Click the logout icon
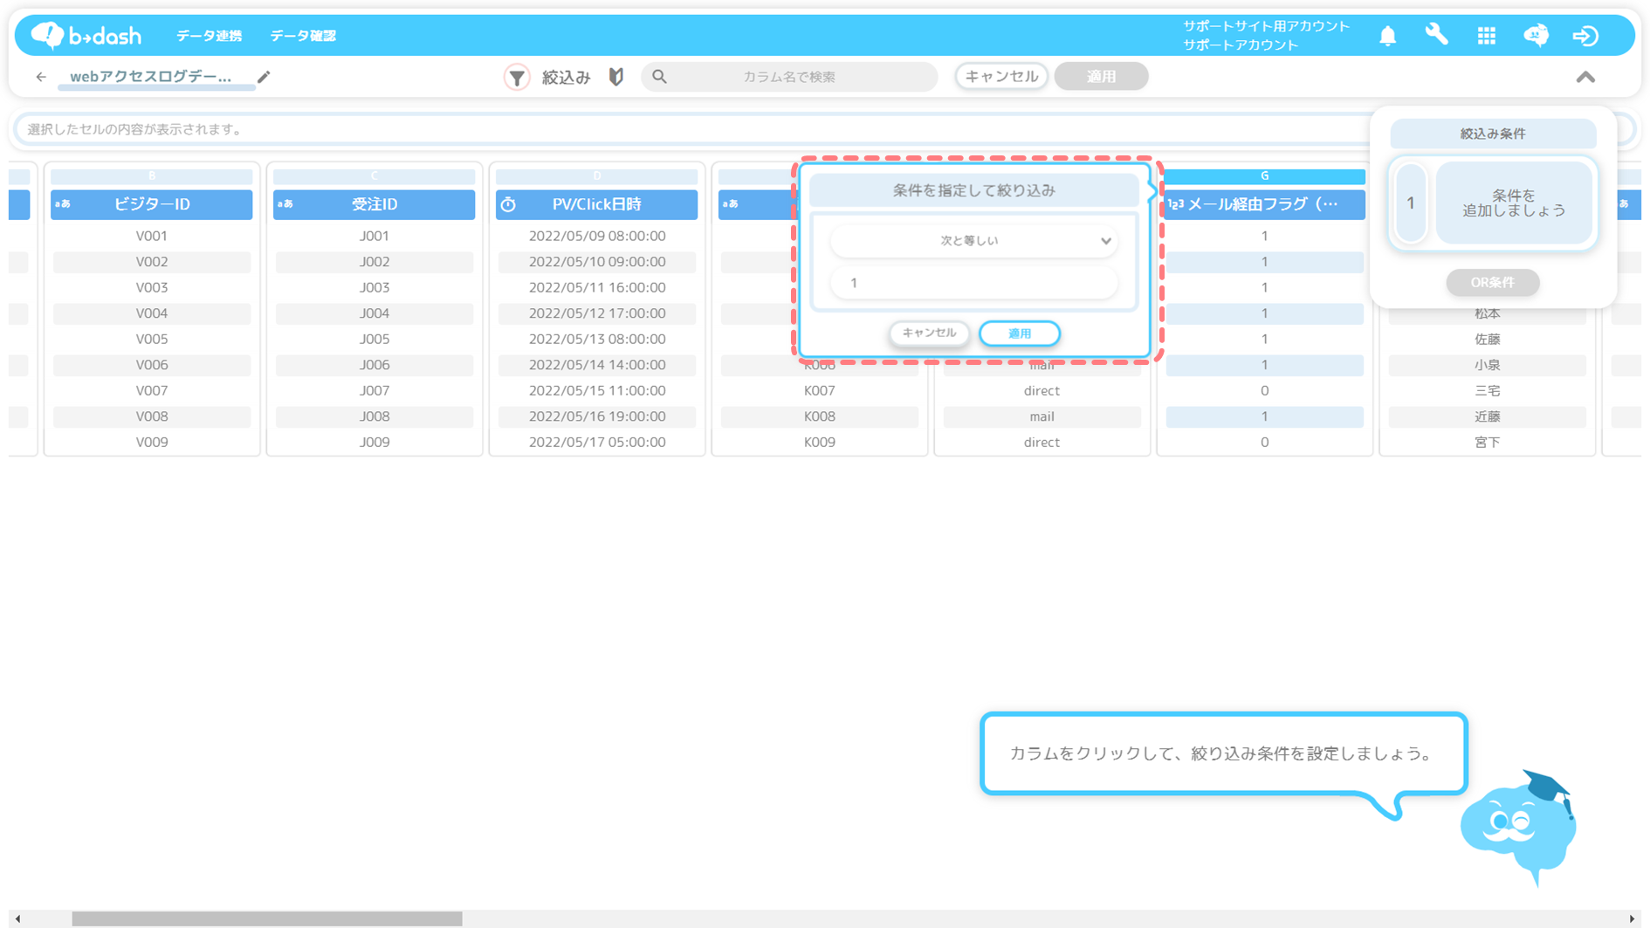 (x=1585, y=35)
